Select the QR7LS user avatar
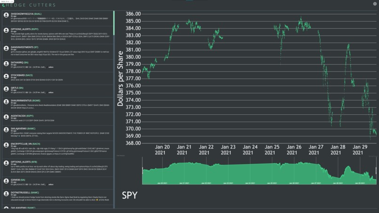Viewport: 379px width, 213px height. [6, 89]
